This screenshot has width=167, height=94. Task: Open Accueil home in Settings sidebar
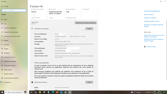[5, 6]
